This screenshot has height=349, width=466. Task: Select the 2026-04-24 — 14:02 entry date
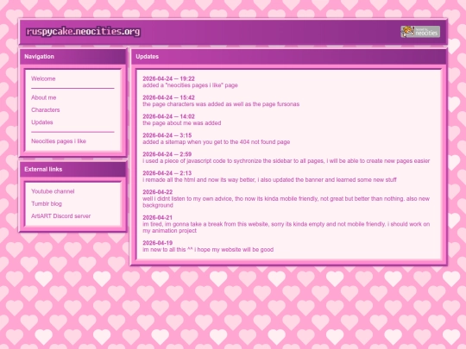168,116
